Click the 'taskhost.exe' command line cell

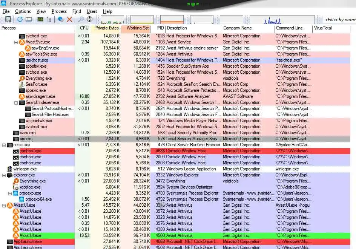288,60
